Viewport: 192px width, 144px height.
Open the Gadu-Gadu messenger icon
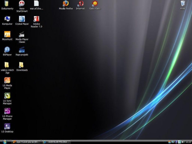point(95,4)
